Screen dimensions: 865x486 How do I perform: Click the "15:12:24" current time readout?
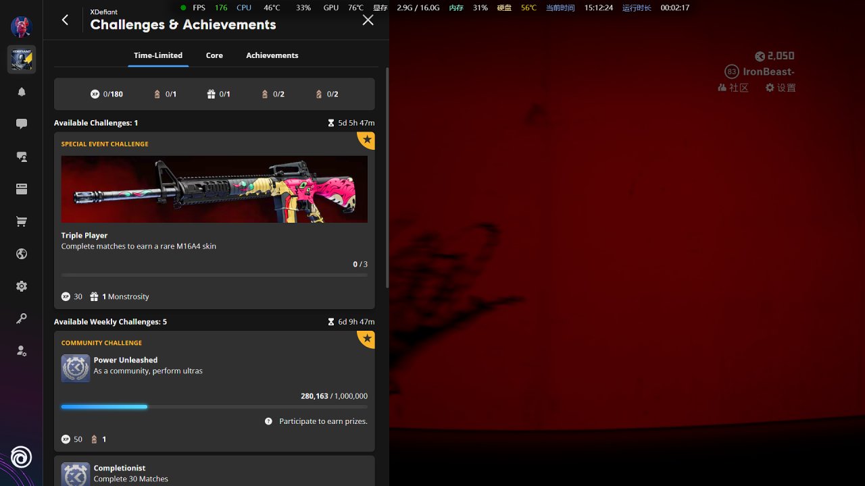click(599, 8)
